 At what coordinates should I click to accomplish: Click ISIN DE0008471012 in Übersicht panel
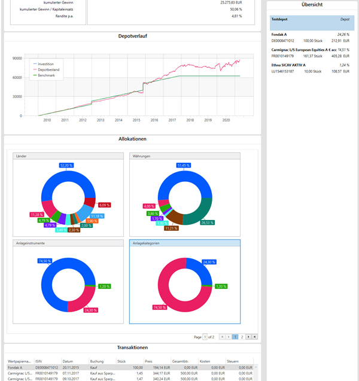pos(282,41)
